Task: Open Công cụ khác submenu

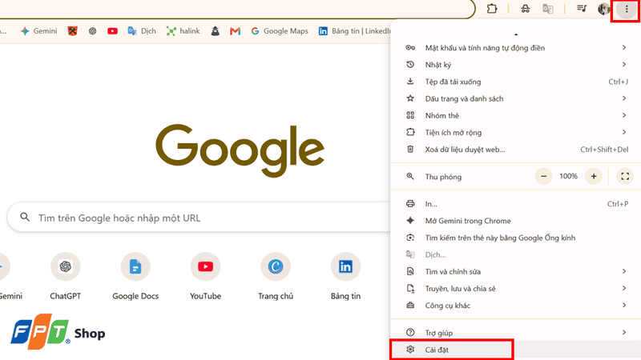Action: 516,306
